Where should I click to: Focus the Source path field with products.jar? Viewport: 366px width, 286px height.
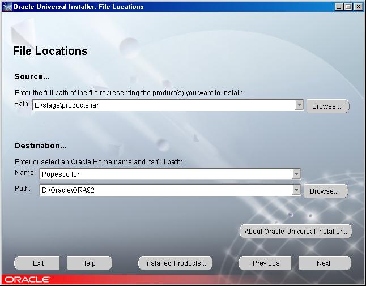coord(163,105)
